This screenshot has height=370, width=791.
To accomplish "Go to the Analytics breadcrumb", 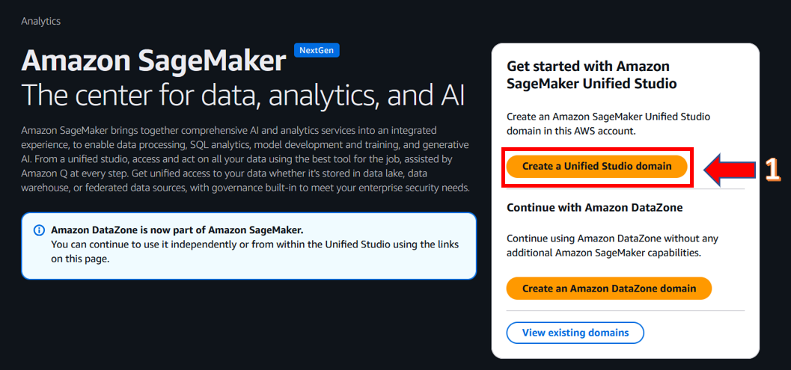I will [41, 21].
